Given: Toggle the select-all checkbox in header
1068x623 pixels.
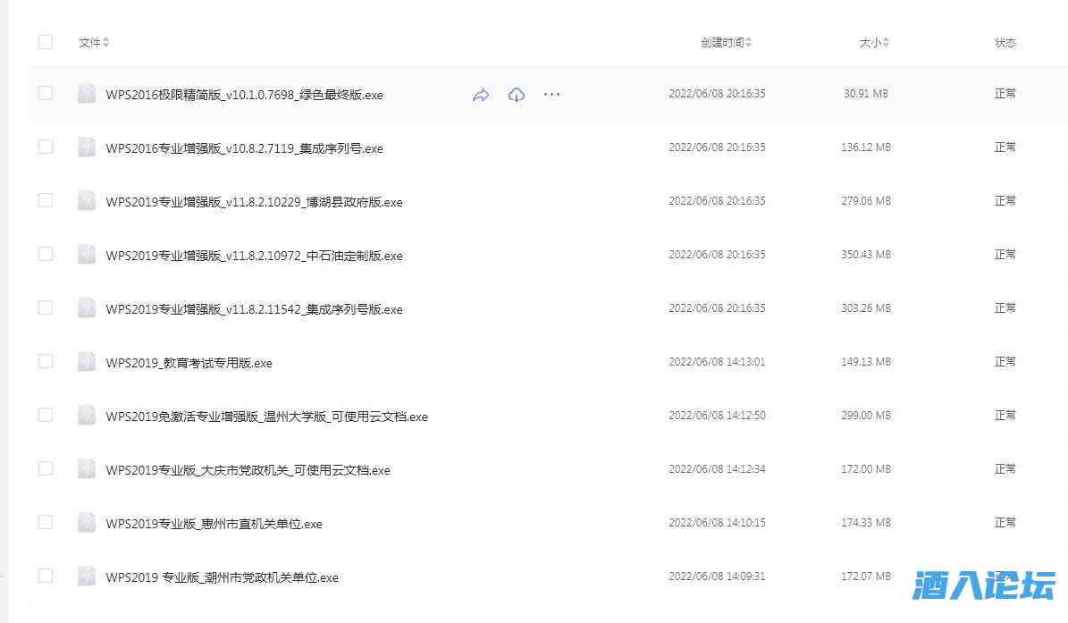Looking at the screenshot, I should click(x=46, y=42).
